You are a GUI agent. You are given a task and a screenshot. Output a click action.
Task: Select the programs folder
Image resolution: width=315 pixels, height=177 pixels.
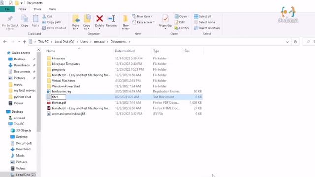click(x=59, y=69)
